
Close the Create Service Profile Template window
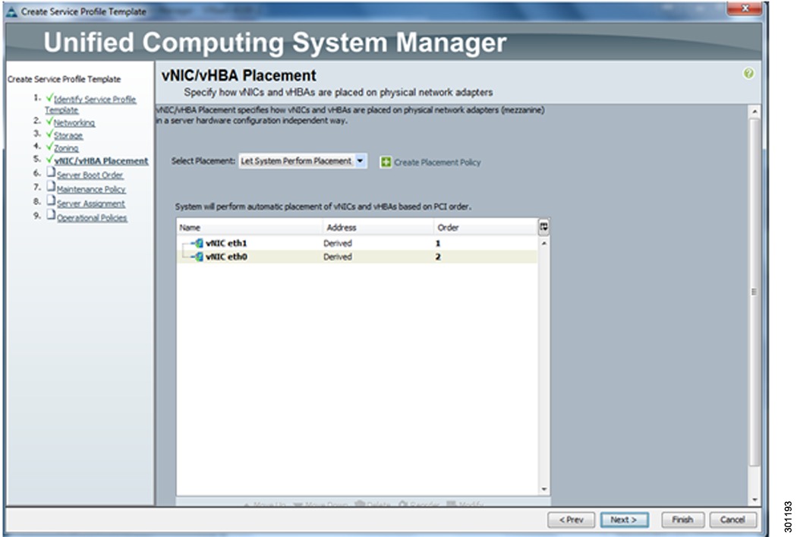pyautogui.click(x=745, y=8)
